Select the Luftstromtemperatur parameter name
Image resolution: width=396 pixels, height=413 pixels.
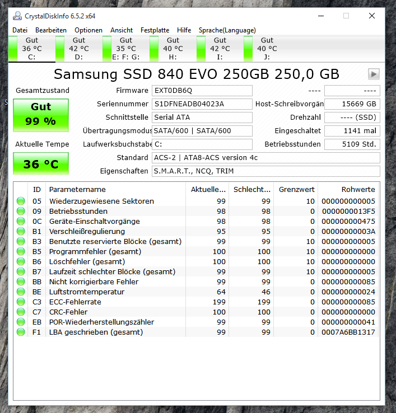(x=87, y=292)
